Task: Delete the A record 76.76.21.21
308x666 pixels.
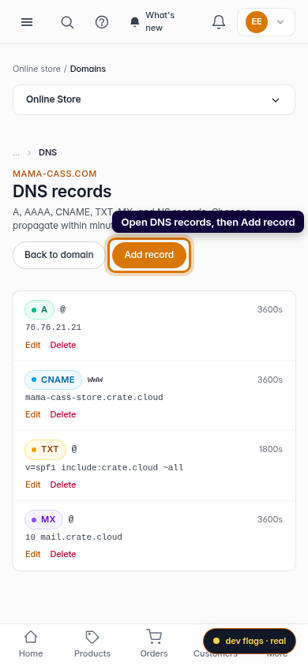Action: (x=63, y=345)
